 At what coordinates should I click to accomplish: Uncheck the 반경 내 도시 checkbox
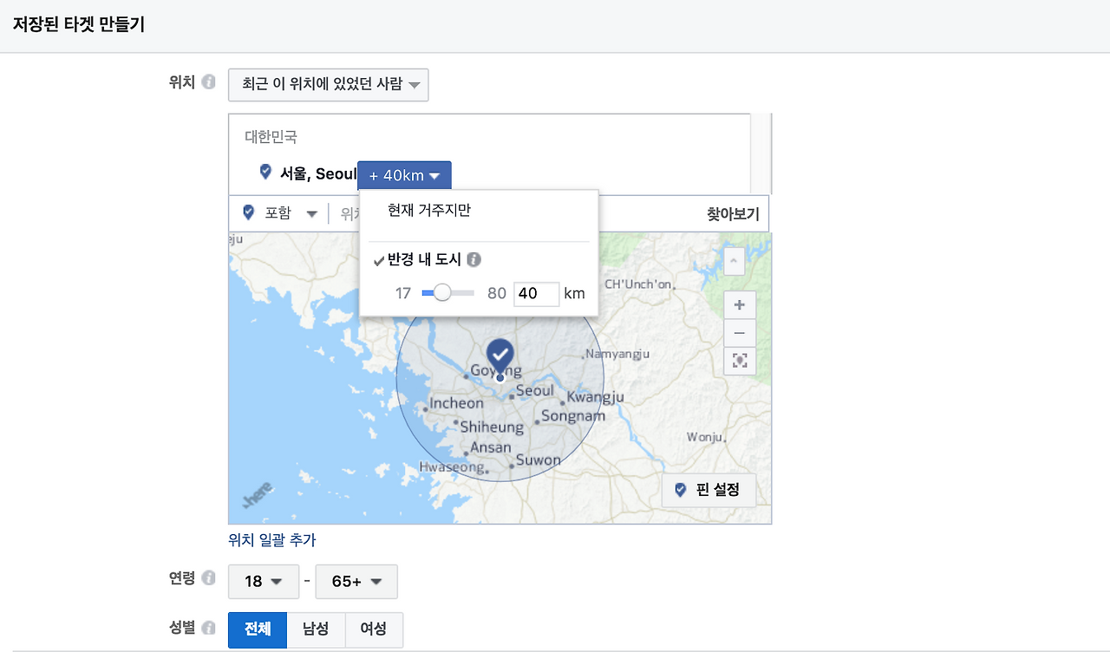[378, 259]
